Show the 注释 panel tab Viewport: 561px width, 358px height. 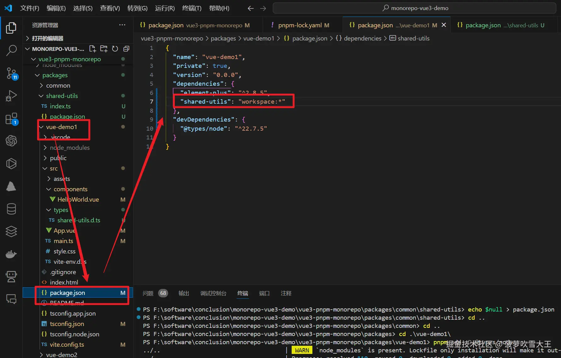(286, 293)
